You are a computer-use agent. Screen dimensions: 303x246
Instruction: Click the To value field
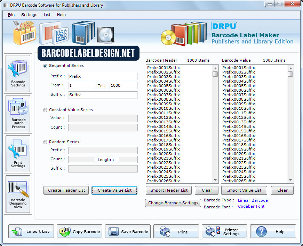pyautogui.click(x=123, y=85)
